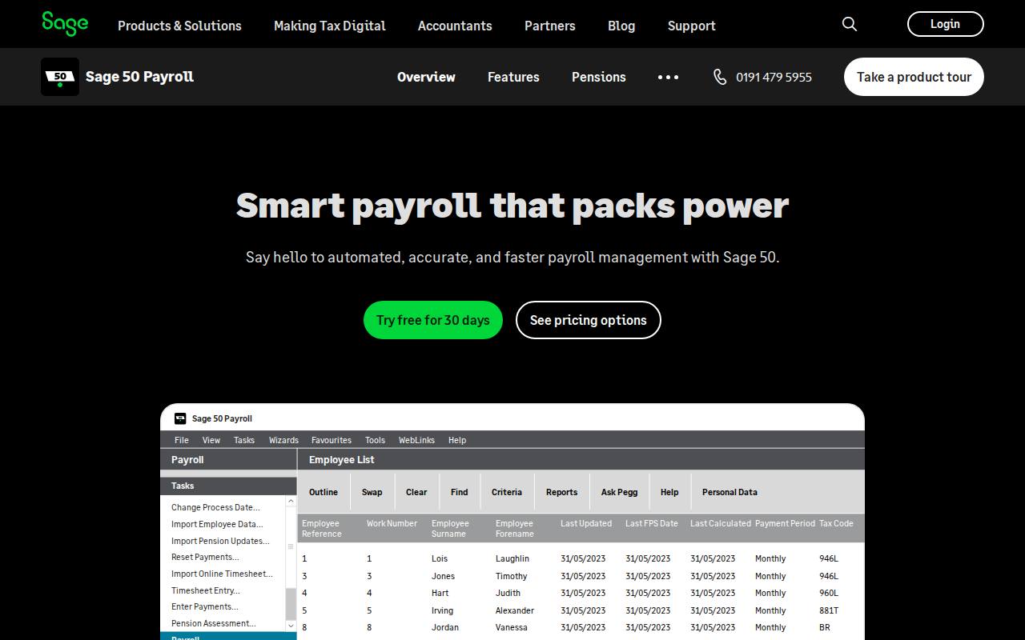Click tax code 960L cell

pos(829,593)
